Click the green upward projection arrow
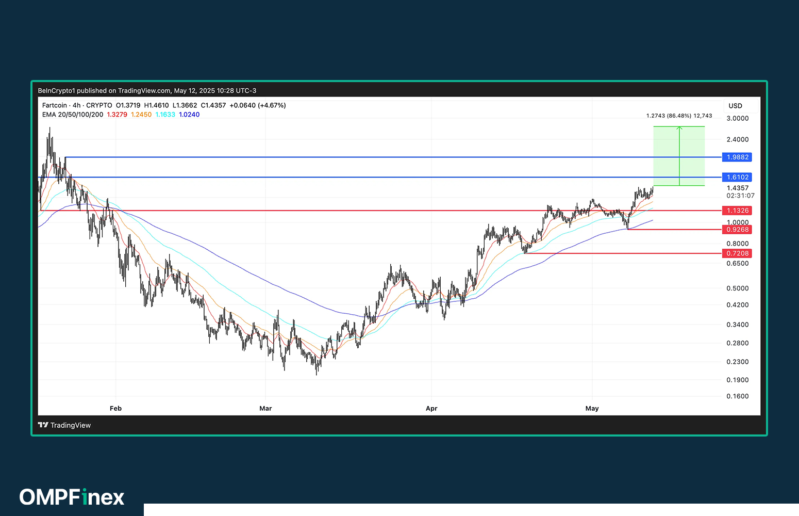 (679, 155)
